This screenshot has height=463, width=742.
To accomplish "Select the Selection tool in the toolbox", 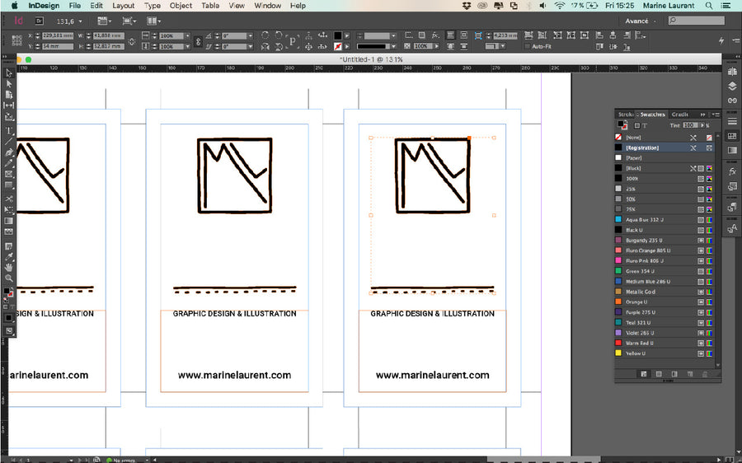I will (x=8, y=72).
